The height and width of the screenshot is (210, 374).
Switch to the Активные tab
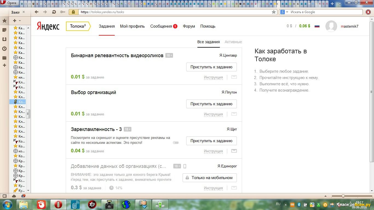(233, 42)
